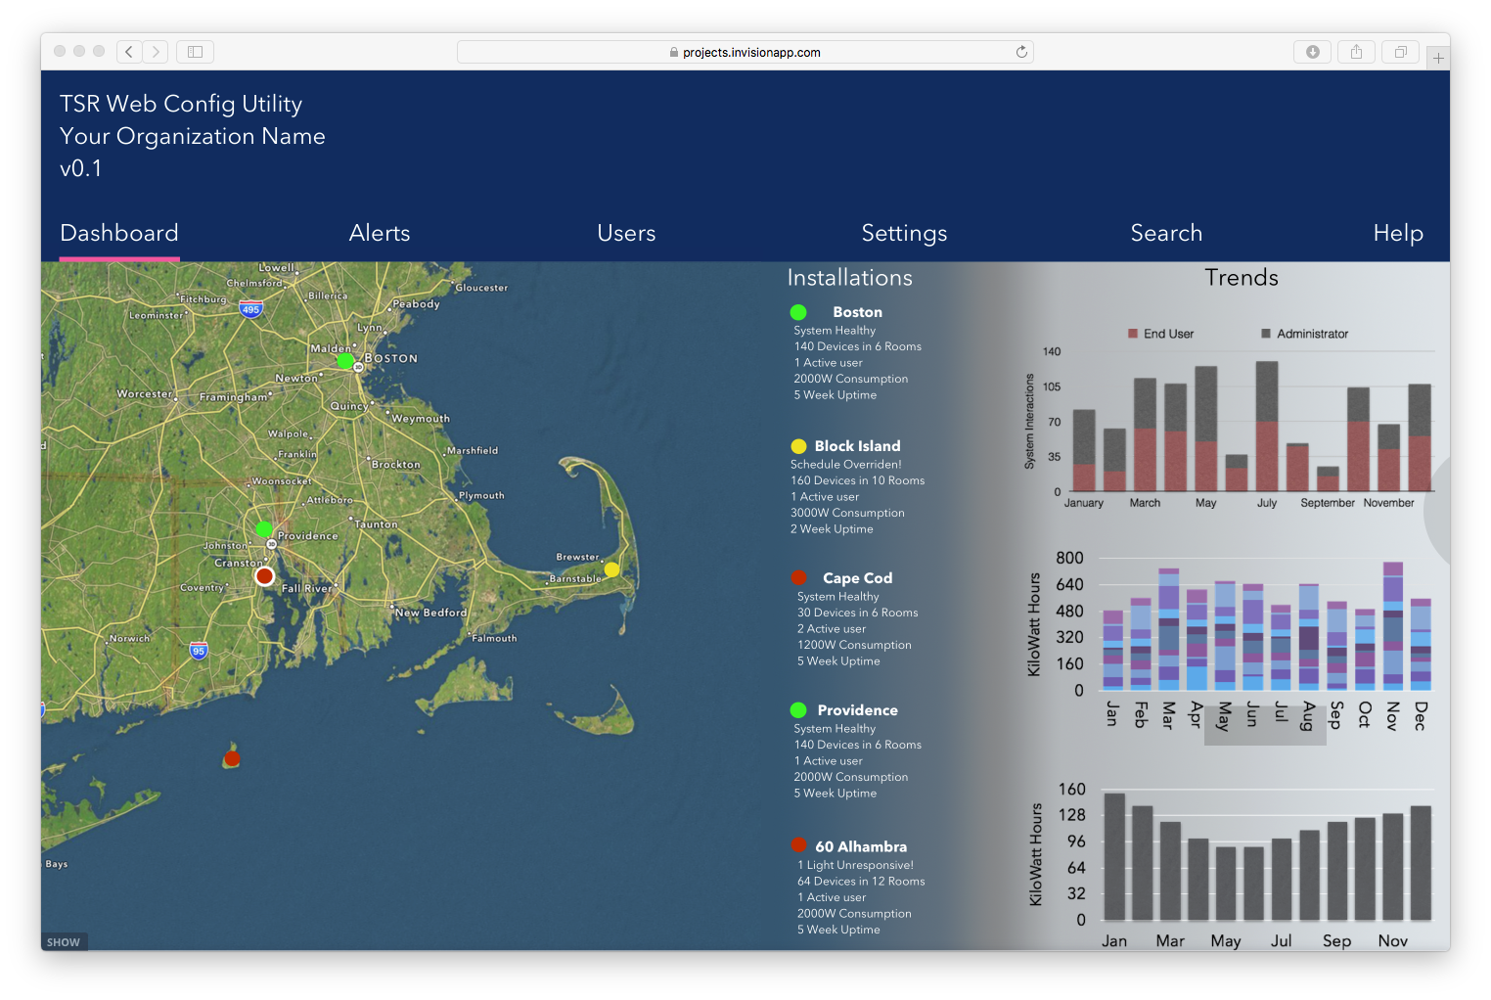Click the highlighted May label in KiloWatt chart
The image size is (1491, 1000).
pos(1223,716)
